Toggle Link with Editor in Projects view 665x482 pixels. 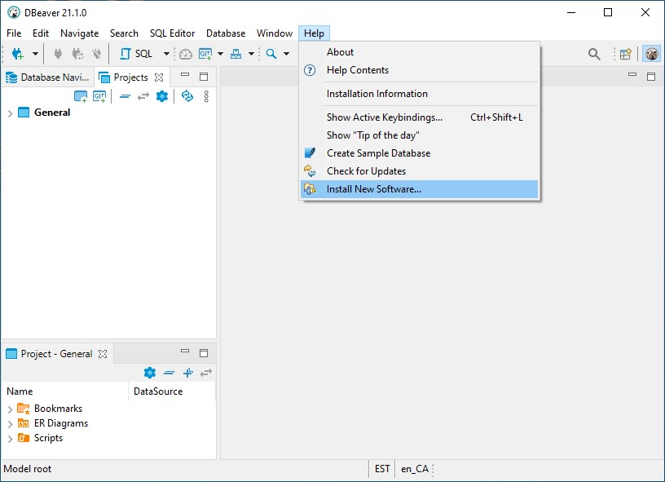click(x=143, y=97)
